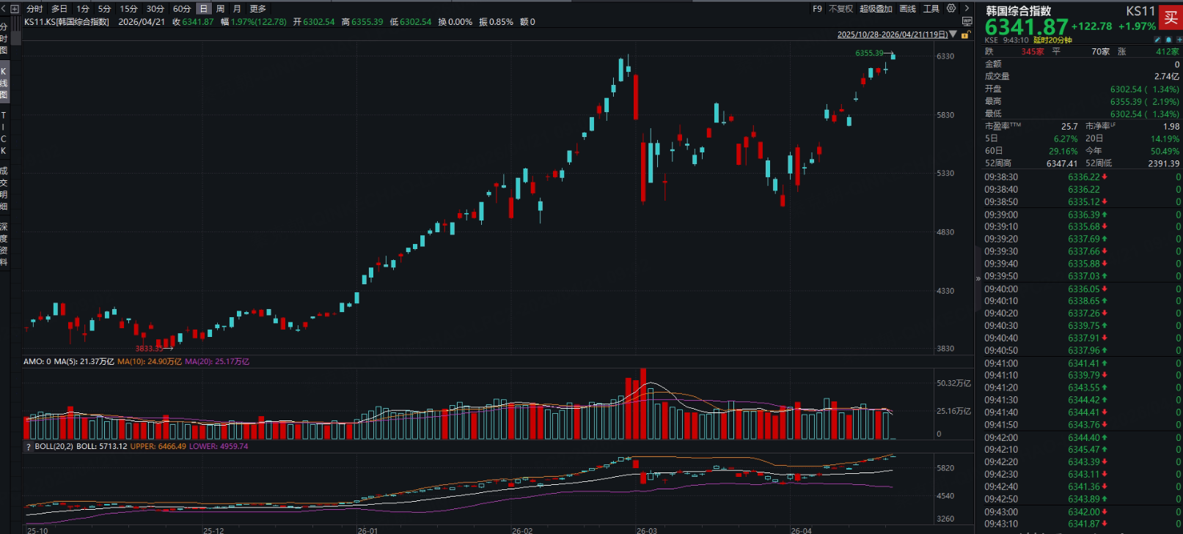Open the TICK sidebar tab
The image size is (1183, 534).
coord(4,133)
